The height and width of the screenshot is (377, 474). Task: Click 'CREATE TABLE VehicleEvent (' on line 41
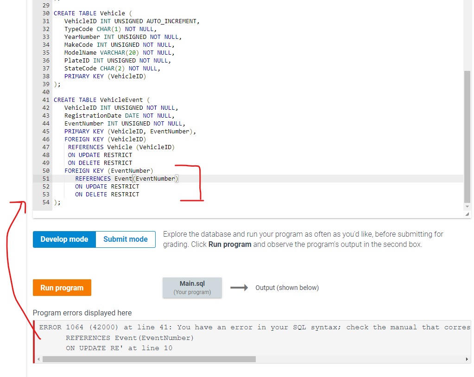[x=101, y=100]
